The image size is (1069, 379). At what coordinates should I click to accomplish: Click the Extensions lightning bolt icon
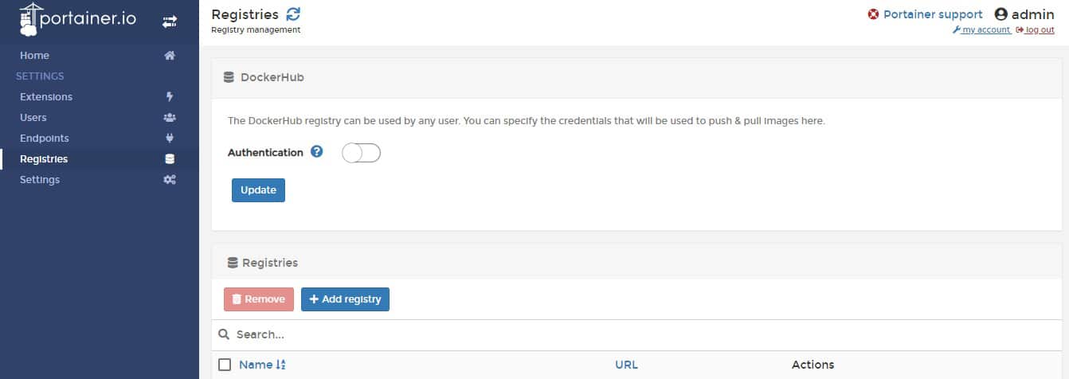(169, 97)
